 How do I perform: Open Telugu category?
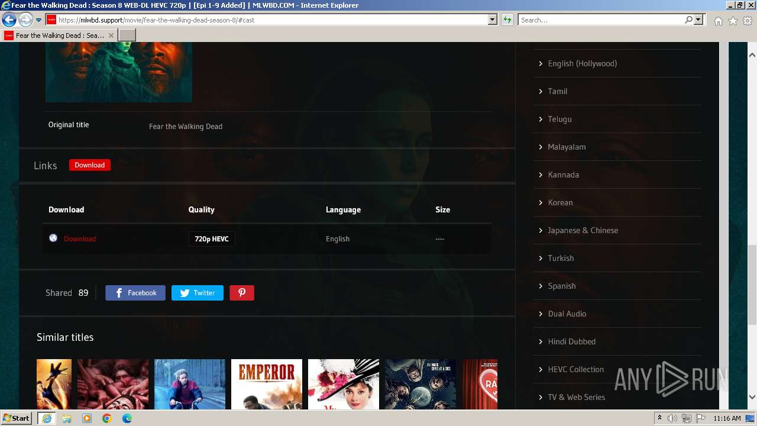coord(559,119)
